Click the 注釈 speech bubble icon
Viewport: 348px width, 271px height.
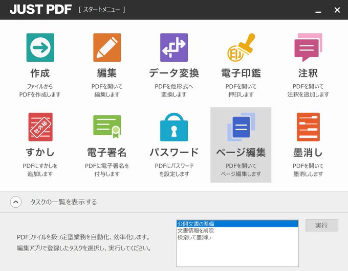tap(308, 47)
